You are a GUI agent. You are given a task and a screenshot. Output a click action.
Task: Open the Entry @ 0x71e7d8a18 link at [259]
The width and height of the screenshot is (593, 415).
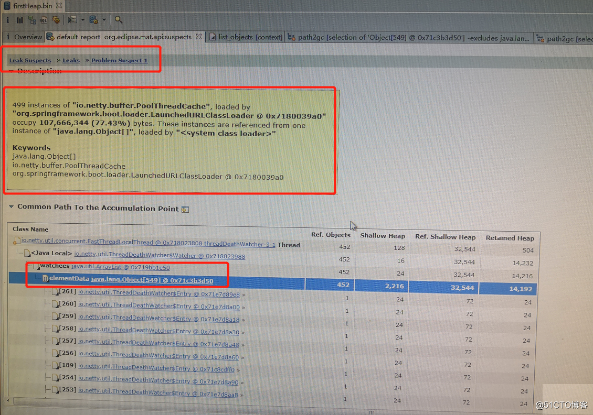click(159, 318)
